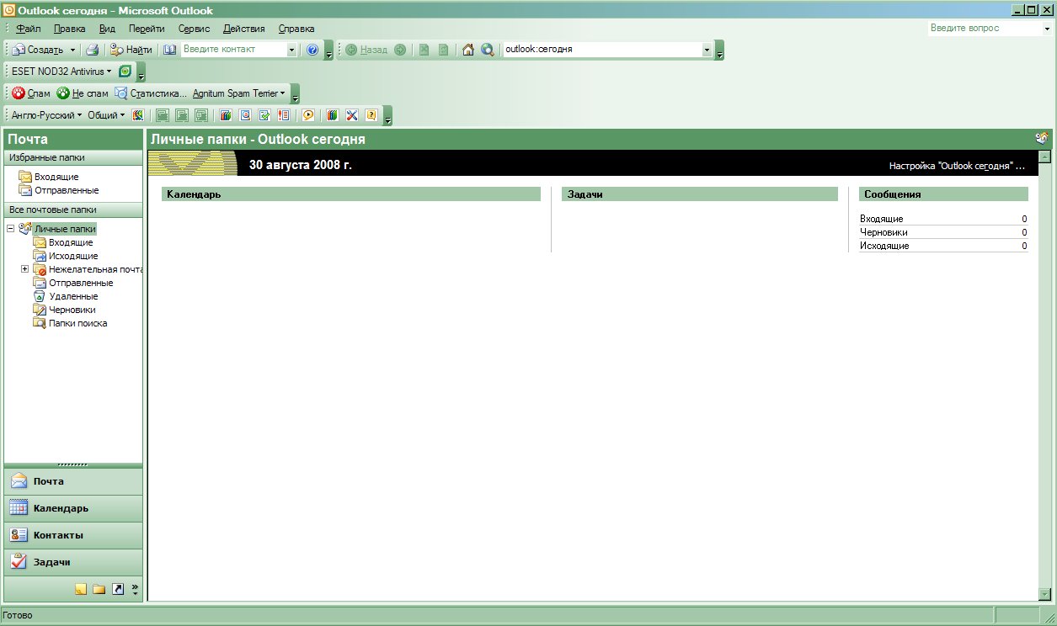The height and width of the screenshot is (626, 1057).
Task: Open the Сервис menu
Action: 194,29
